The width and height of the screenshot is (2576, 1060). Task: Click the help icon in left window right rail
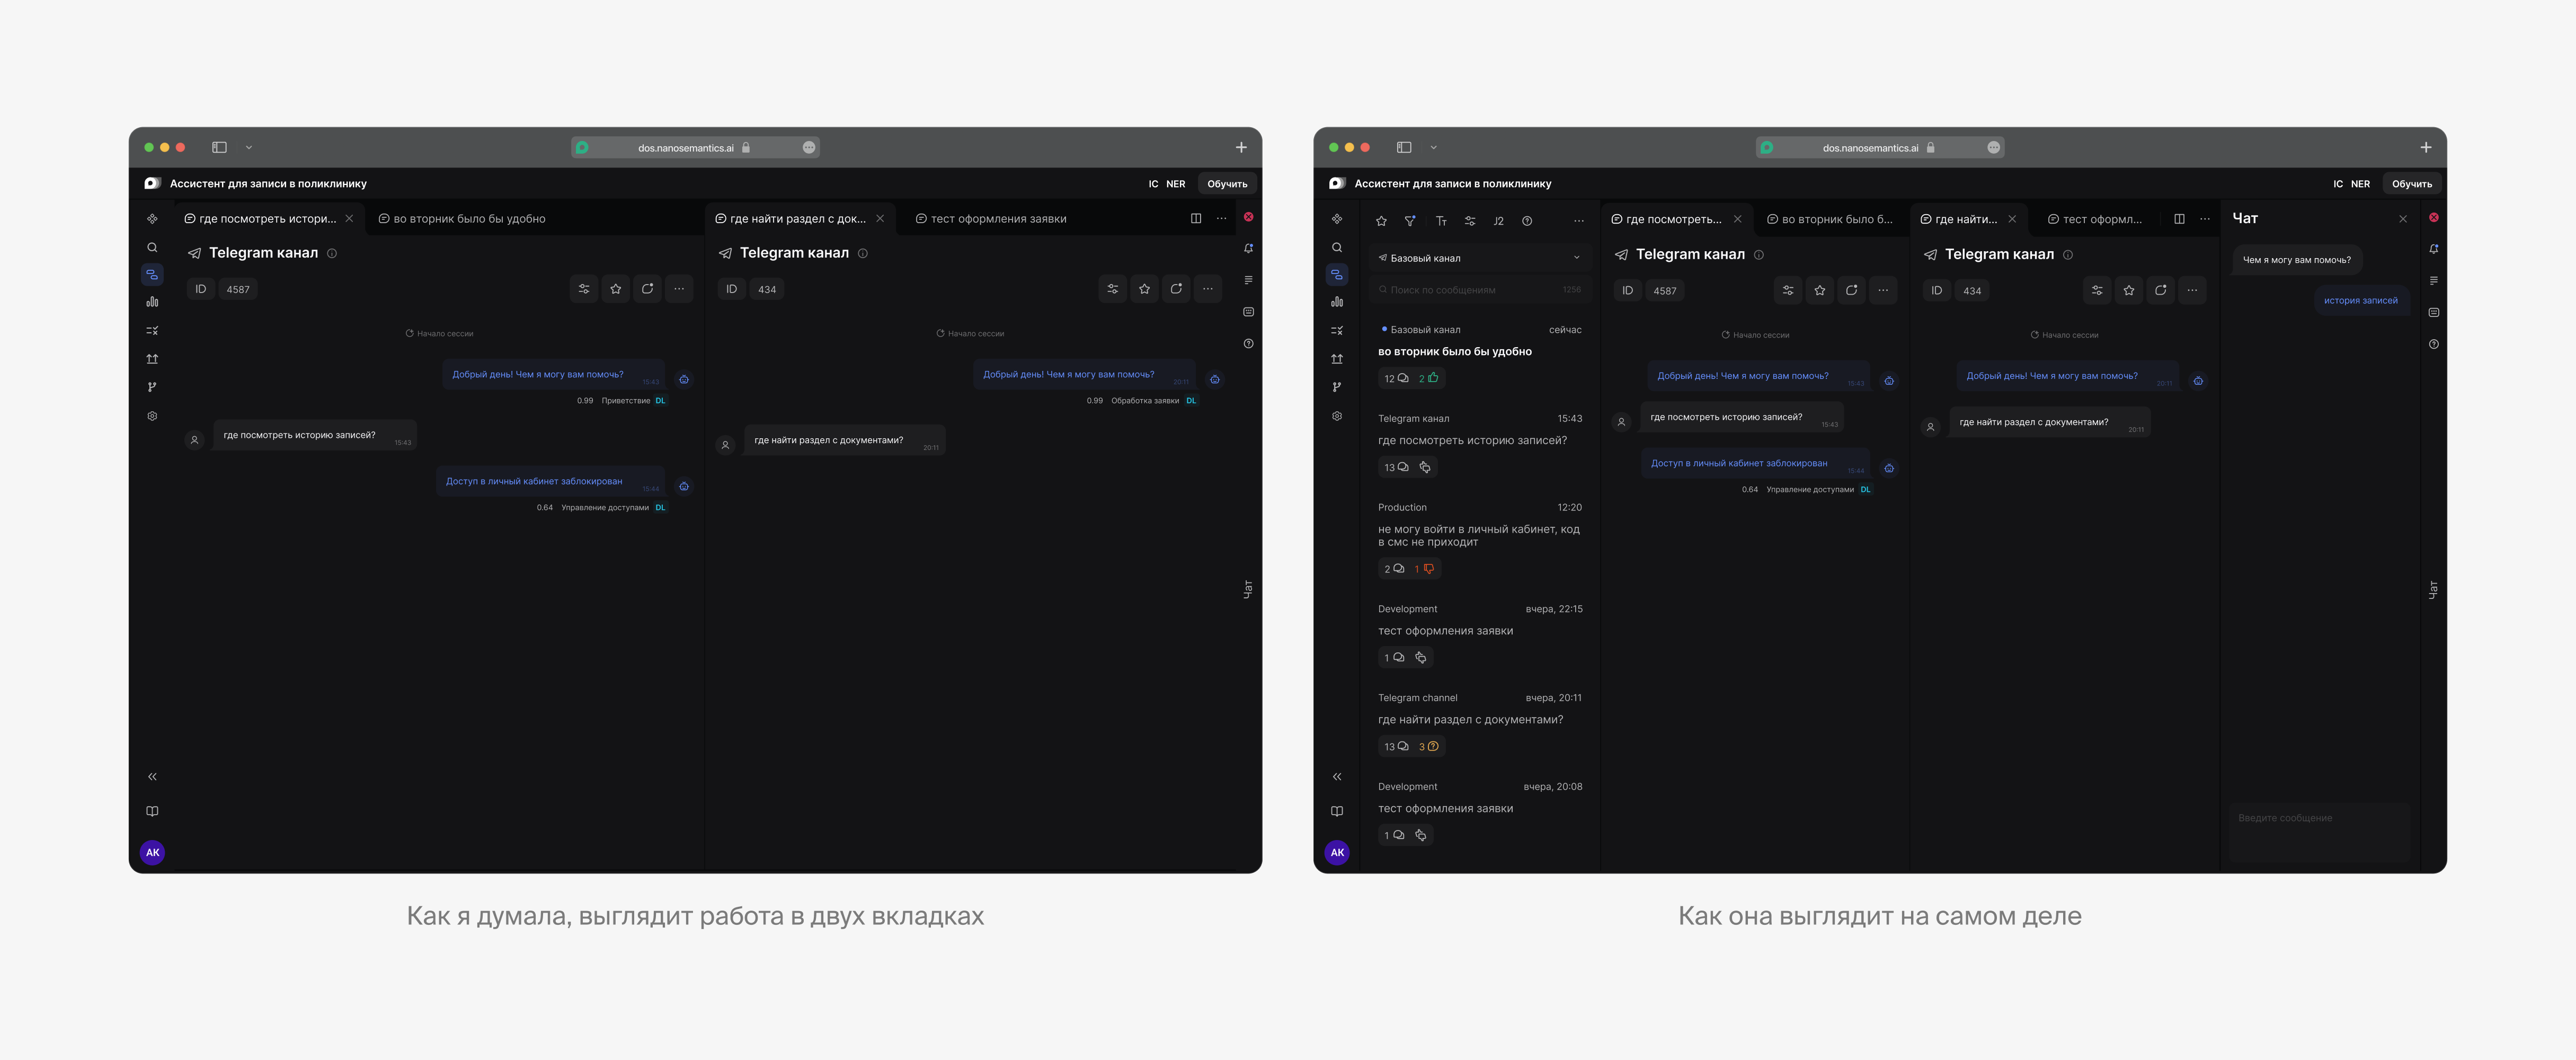[1248, 344]
